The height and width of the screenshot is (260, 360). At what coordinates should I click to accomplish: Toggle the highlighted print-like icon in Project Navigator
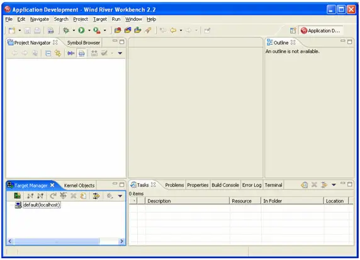(x=82, y=54)
